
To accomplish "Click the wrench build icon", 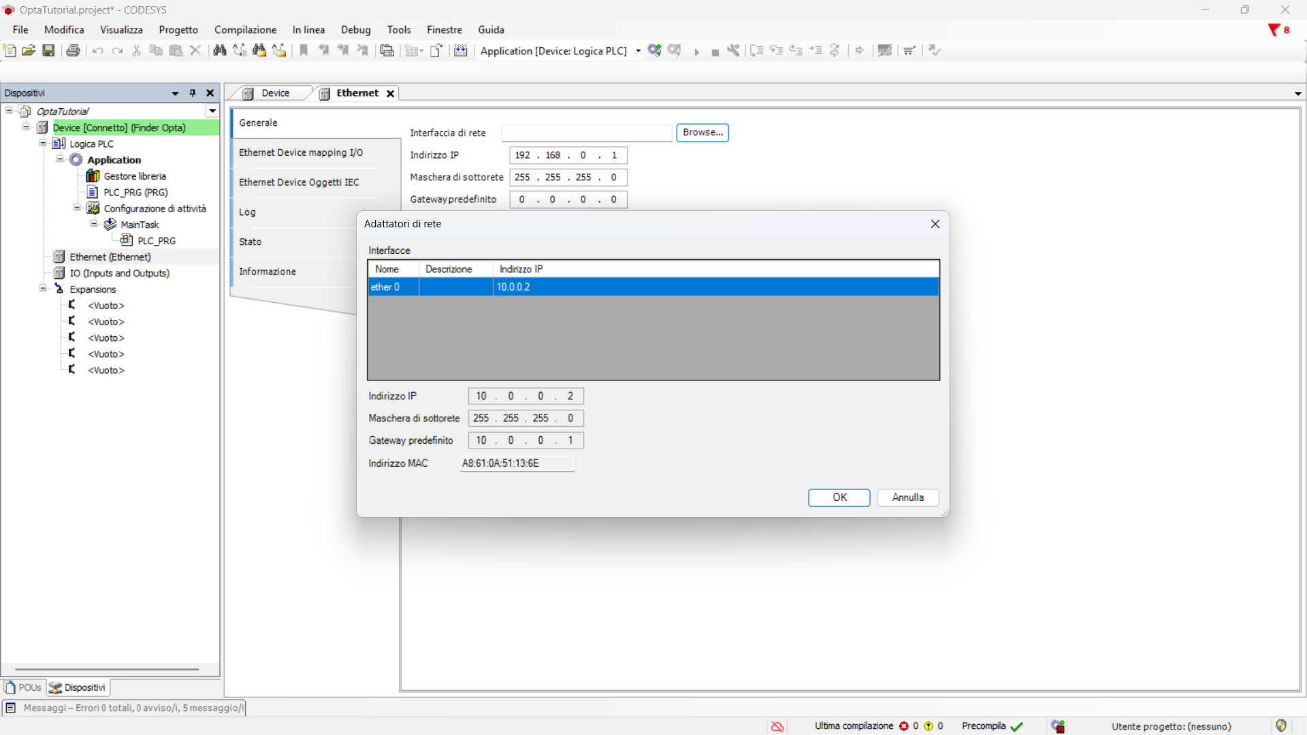I will [x=733, y=50].
